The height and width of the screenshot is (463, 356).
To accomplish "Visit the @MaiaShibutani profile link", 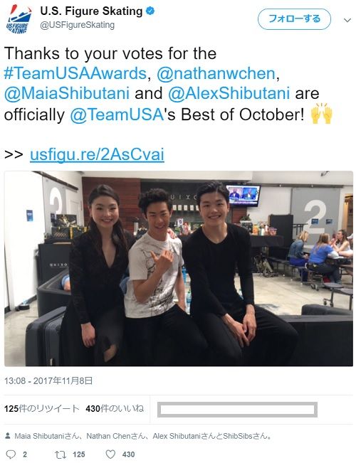I will [67, 93].
